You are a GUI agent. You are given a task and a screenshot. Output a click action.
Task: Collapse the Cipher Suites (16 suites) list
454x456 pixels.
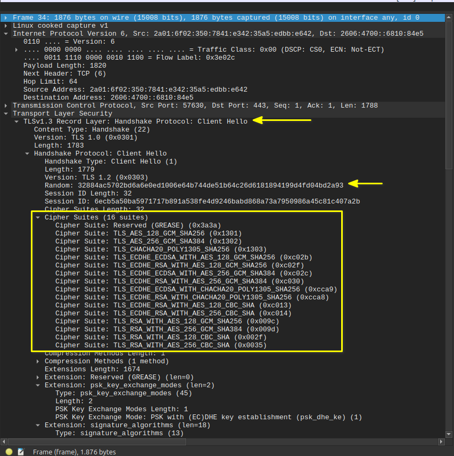(x=38, y=217)
